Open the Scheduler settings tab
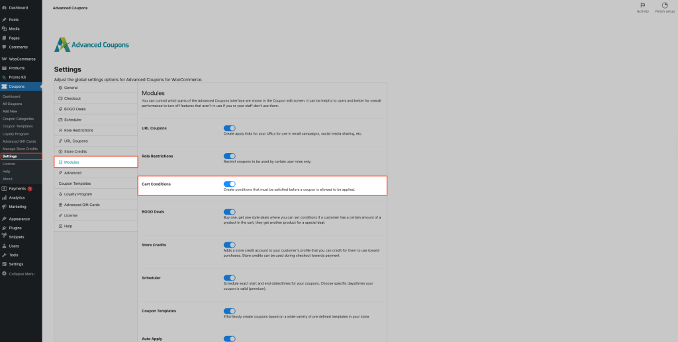Viewport: 678px width, 342px height. pyautogui.click(x=95, y=120)
